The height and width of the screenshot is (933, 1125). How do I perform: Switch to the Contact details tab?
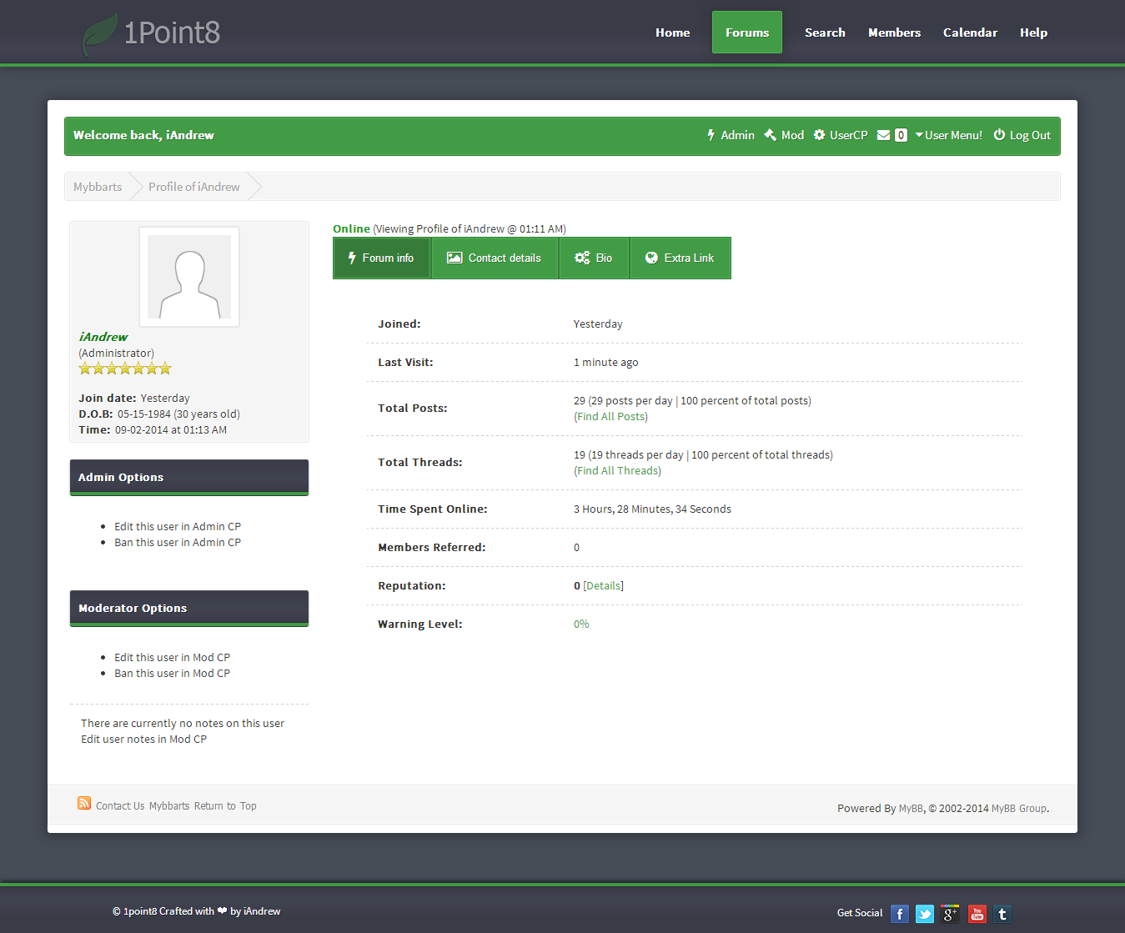(495, 258)
